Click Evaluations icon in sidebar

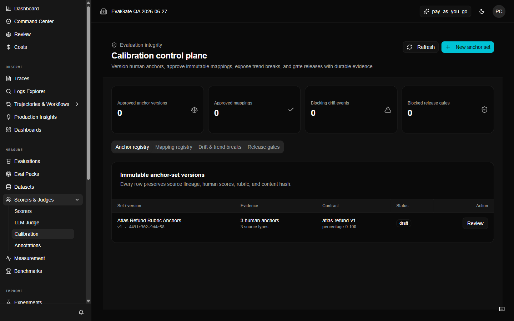[9, 161]
